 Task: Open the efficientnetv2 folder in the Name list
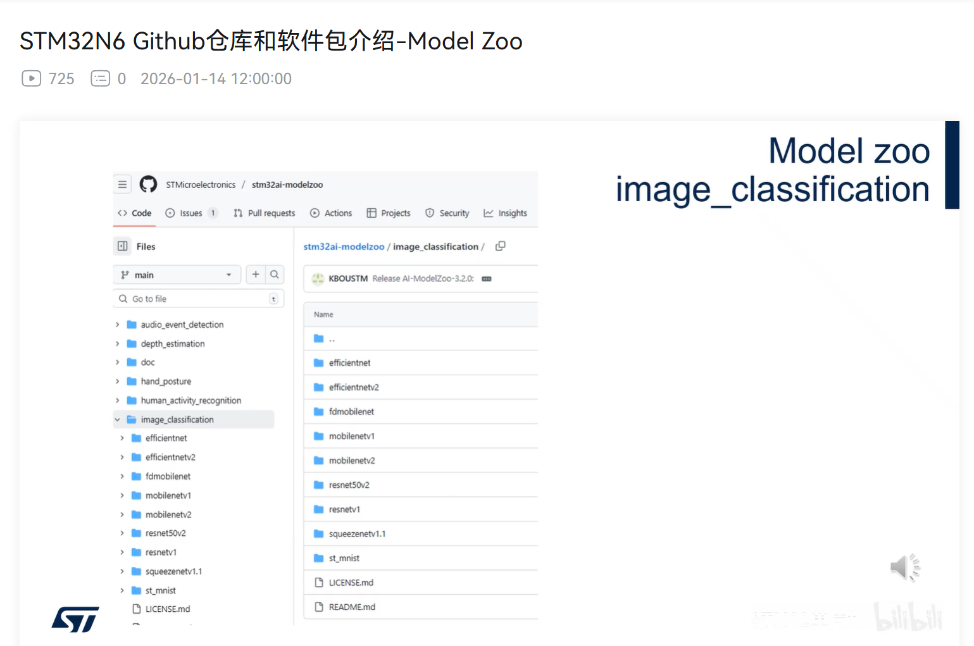[354, 387]
